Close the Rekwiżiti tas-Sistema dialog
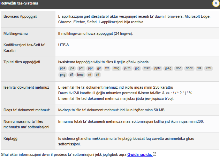The width and height of the screenshot is (220, 160). tap(216, 3)
